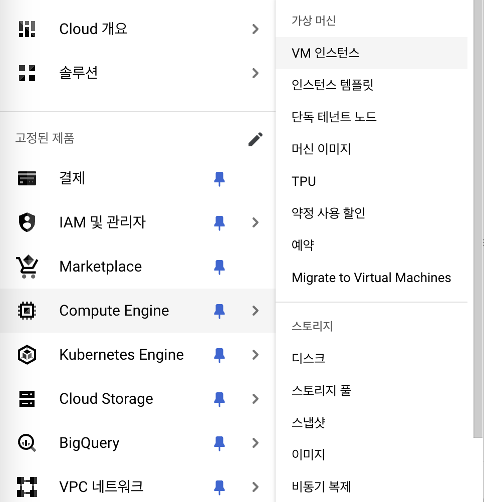The width and height of the screenshot is (484, 502).
Task: Open VM 인스턴스 page
Action: point(371,53)
